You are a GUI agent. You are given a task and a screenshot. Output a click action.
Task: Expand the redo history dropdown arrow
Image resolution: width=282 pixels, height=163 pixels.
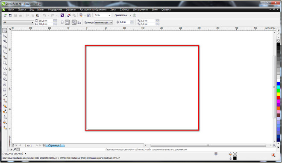[56, 15]
